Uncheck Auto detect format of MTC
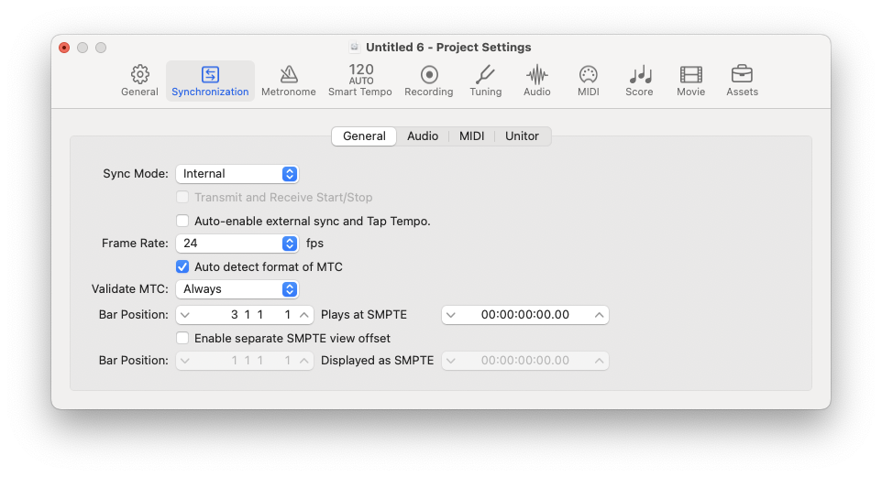This screenshot has width=882, height=477. 182,266
